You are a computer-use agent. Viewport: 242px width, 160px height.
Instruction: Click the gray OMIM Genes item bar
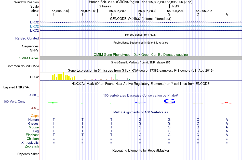click(141, 58)
